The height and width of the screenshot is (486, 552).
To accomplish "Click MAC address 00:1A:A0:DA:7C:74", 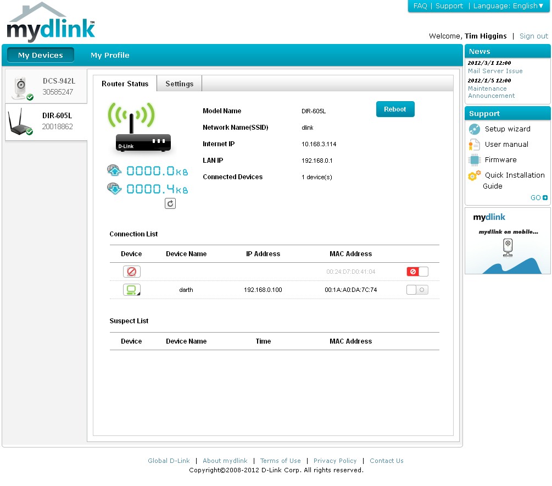I will [x=350, y=290].
